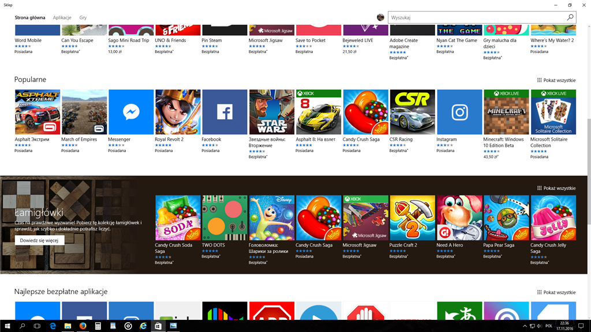
Task: Show all Łamigłówki collection apps
Action: coord(556,188)
